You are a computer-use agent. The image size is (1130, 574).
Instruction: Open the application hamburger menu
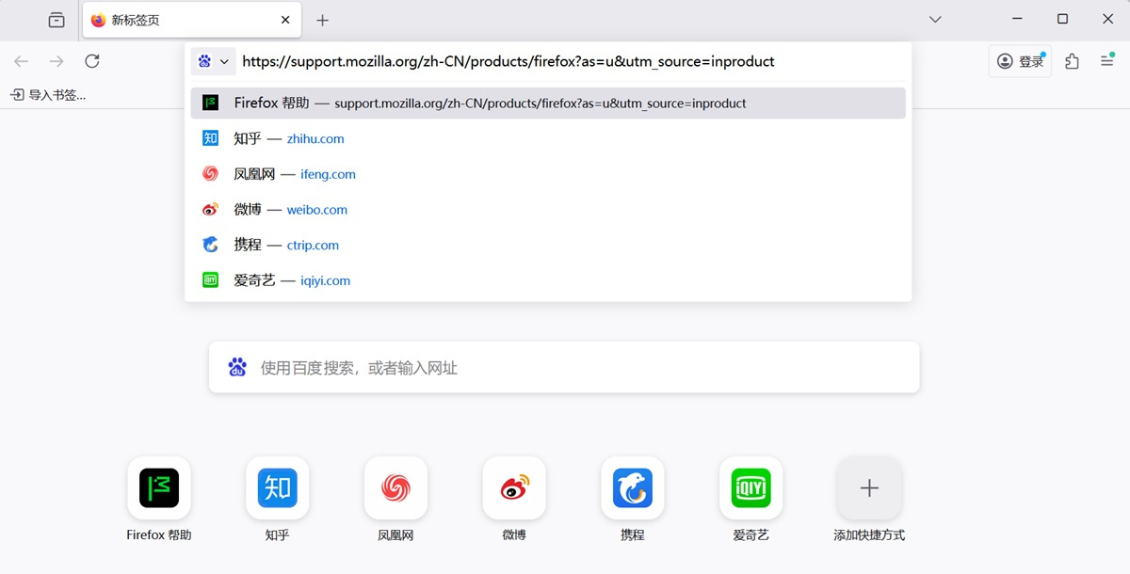[x=1107, y=60]
